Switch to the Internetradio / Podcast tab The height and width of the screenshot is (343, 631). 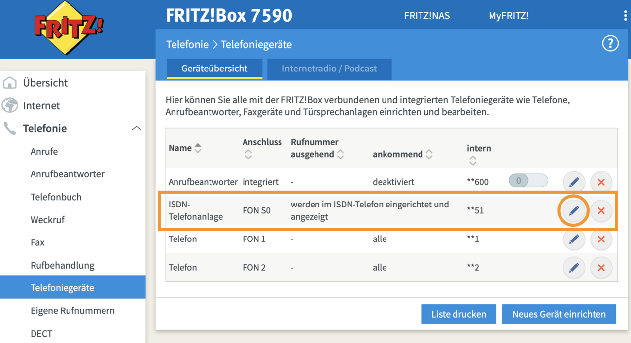click(329, 69)
